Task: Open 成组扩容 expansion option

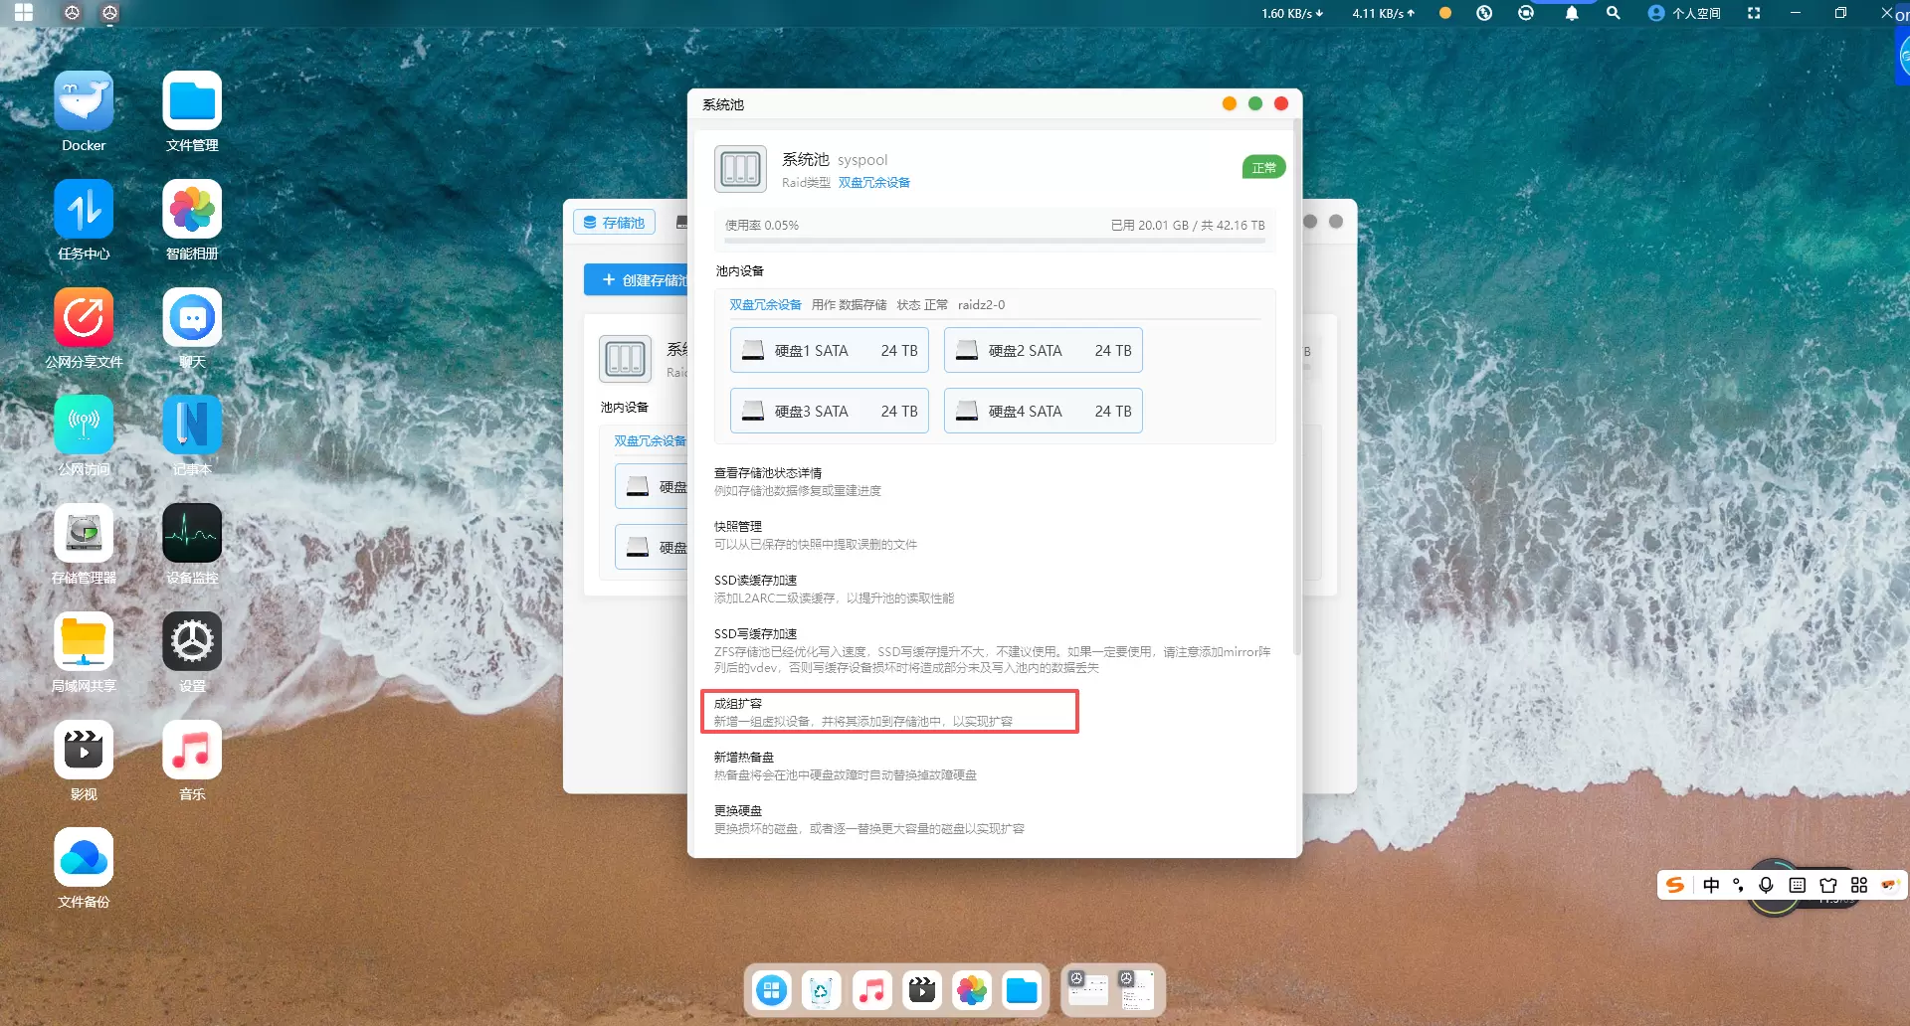Action: (889, 712)
